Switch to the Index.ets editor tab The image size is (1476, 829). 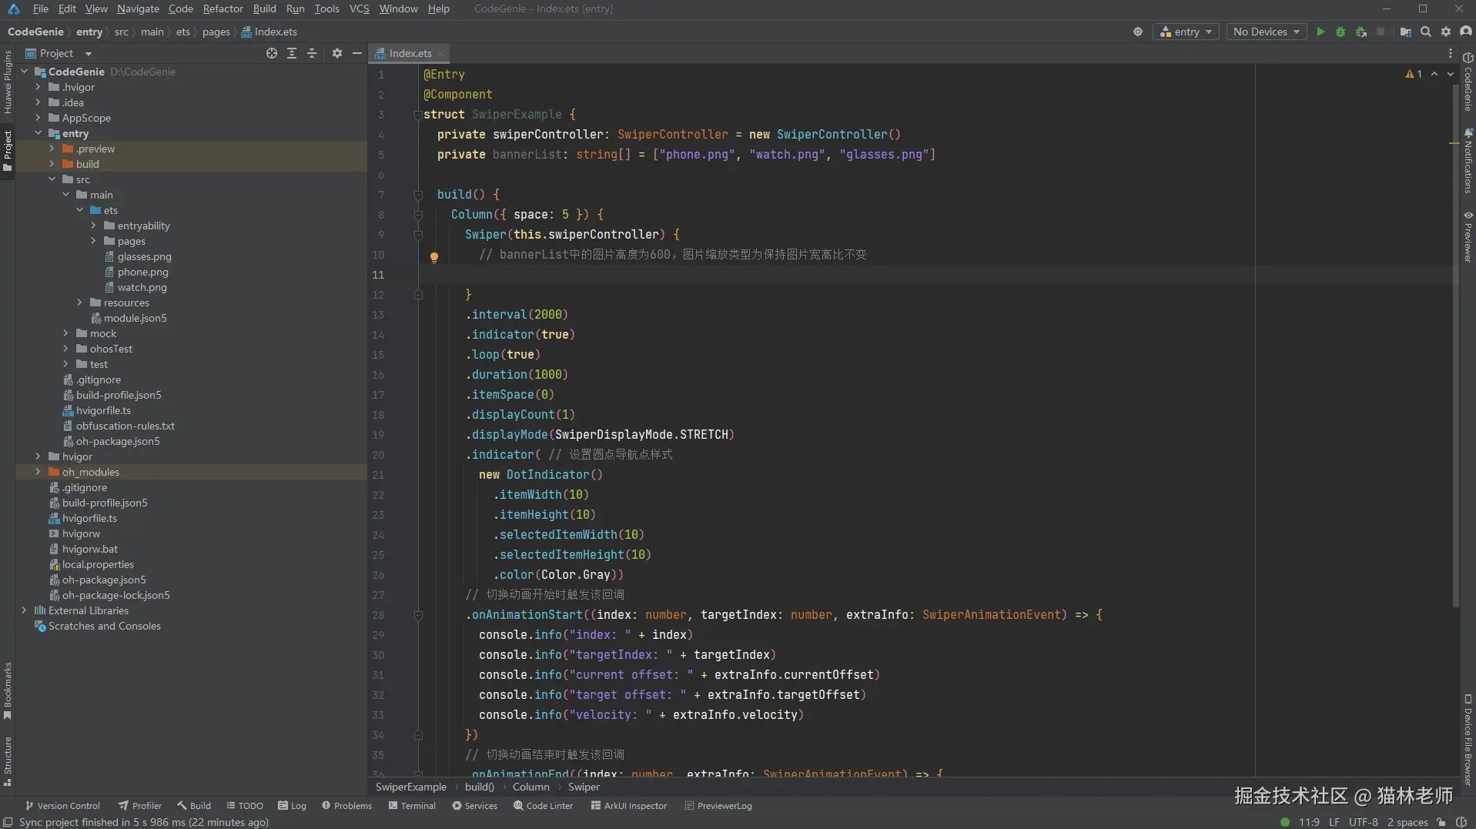coord(410,53)
